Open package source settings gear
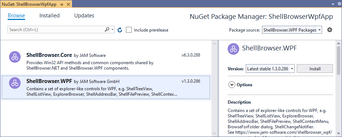This screenshot has width=342, height=137. pyautogui.click(x=330, y=30)
